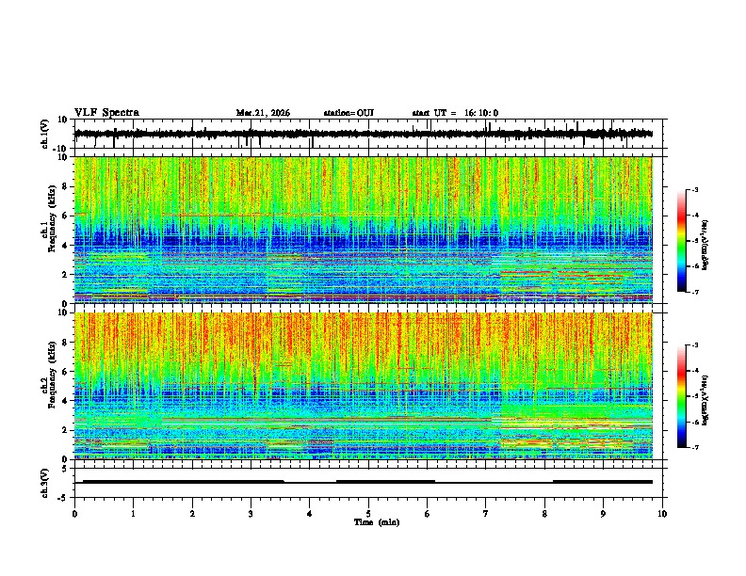Click the "VLF Spectra" plot title
The height and width of the screenshot is (576, 746).
[x=106, y=113]
